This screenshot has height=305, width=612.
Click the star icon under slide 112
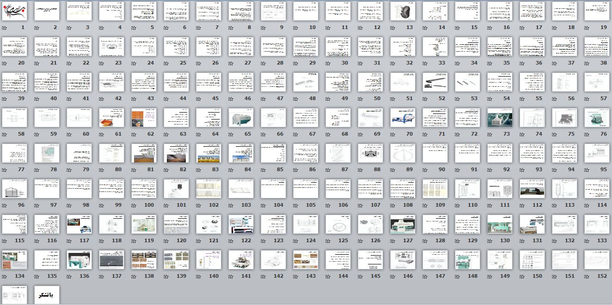click(522, 205)
